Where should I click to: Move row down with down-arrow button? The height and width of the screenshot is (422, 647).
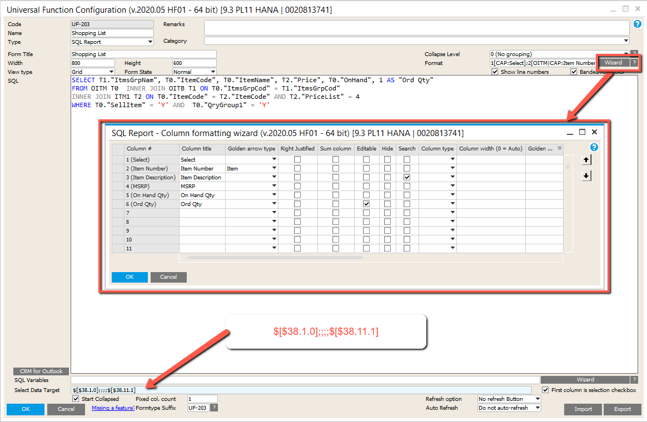586,176
